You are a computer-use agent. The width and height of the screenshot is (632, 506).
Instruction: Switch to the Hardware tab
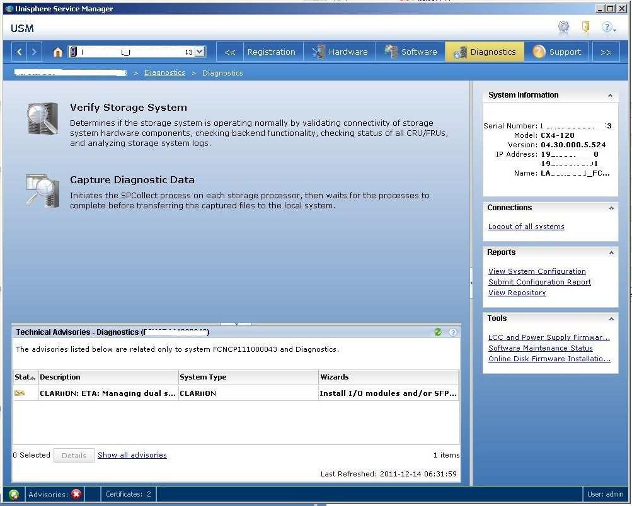point(340,52)
